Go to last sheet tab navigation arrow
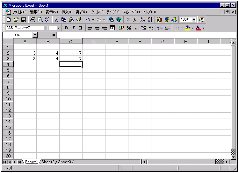This screenshot has height=173, width=239. [19, 162]
